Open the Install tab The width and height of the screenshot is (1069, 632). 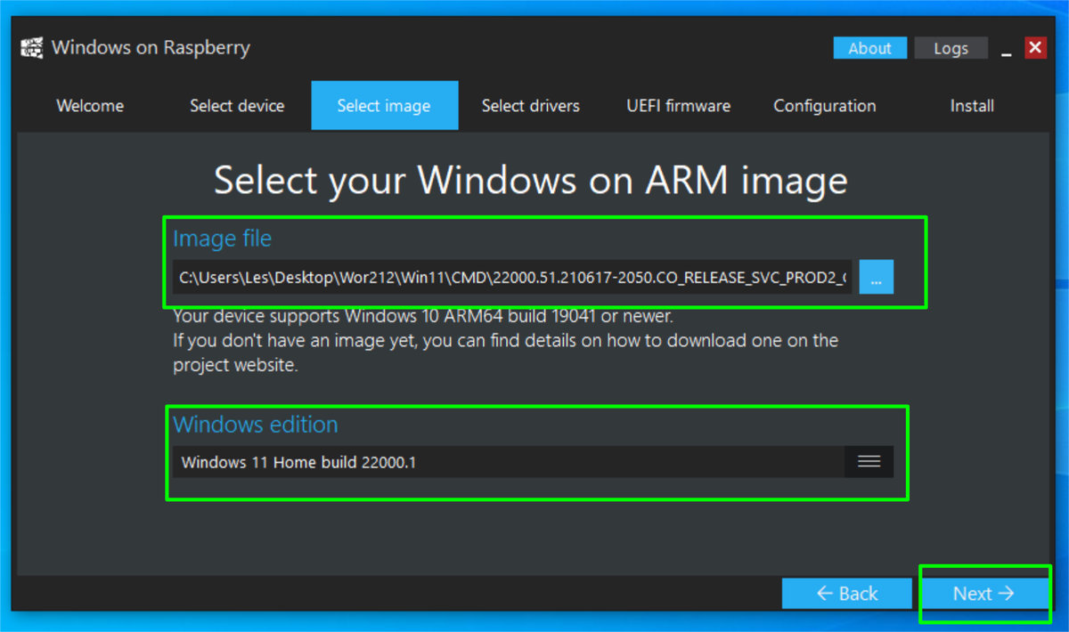click(971, 105)
